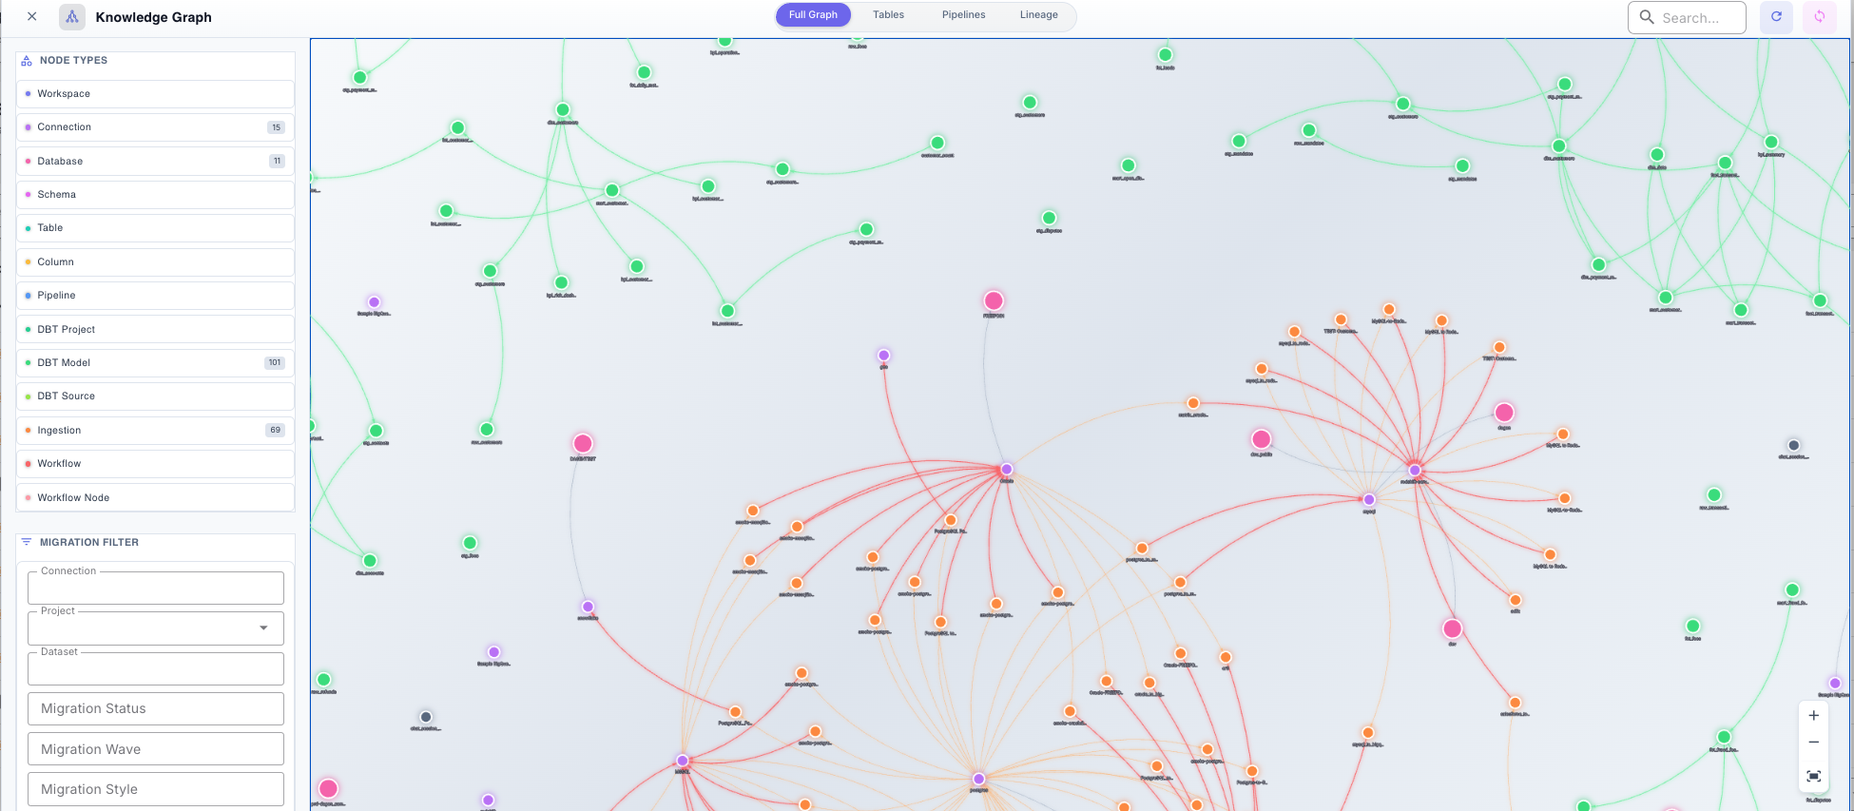Open the Migration Style selector

pyautogui.click(x=156, y=789)
